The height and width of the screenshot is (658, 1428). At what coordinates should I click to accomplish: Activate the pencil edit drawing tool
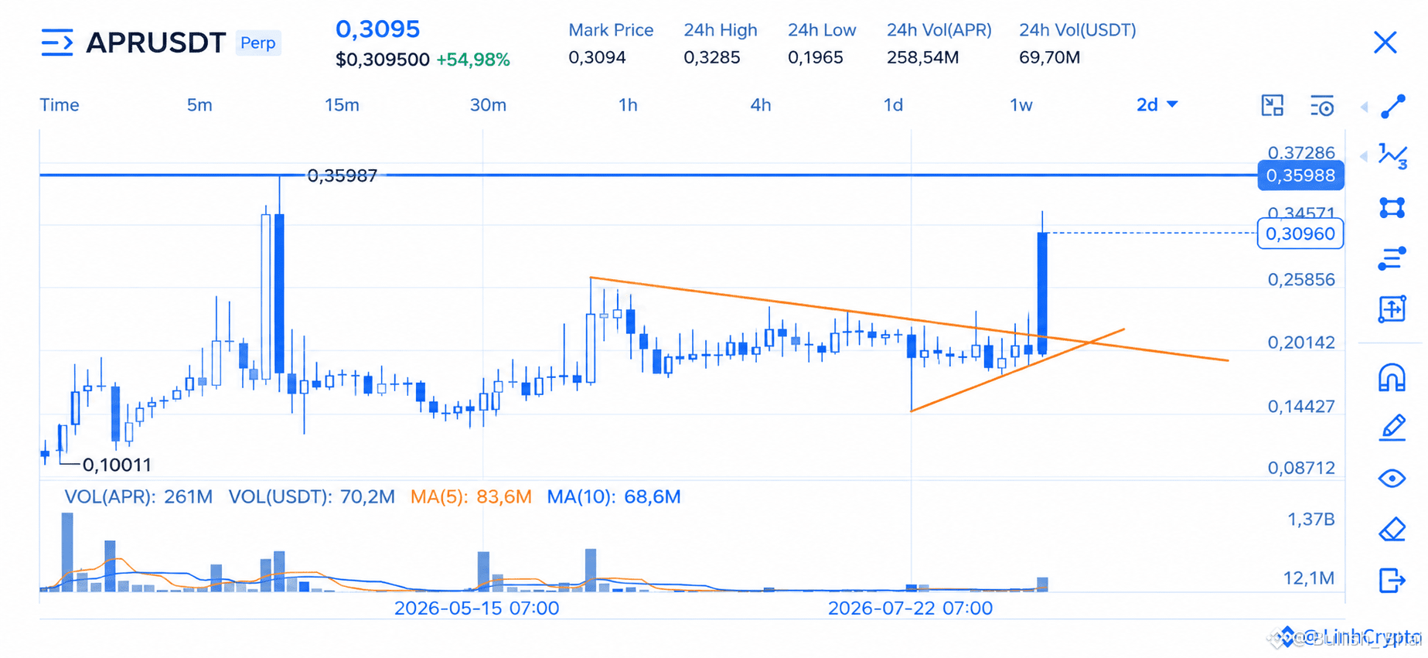point(1392,428)
